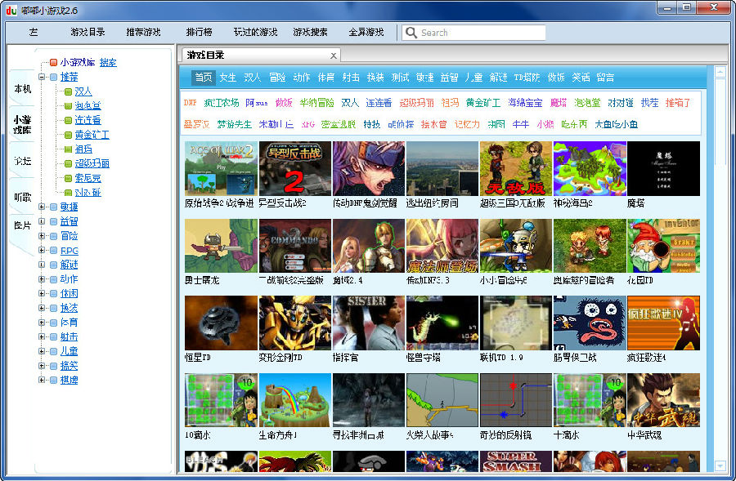The image size is (736, 481).
Task: Expand the 解谜 tree node
Action: click(x=42, y=265)
